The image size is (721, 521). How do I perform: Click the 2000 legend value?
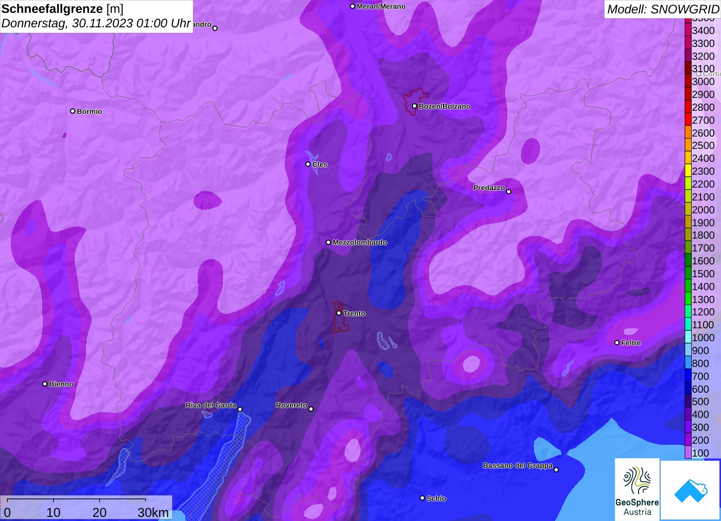[703, 210]
